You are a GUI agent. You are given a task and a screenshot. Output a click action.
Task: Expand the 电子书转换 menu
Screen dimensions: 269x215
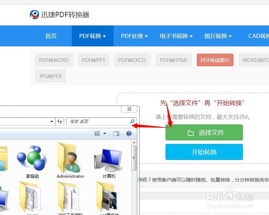tap(176, 36)
